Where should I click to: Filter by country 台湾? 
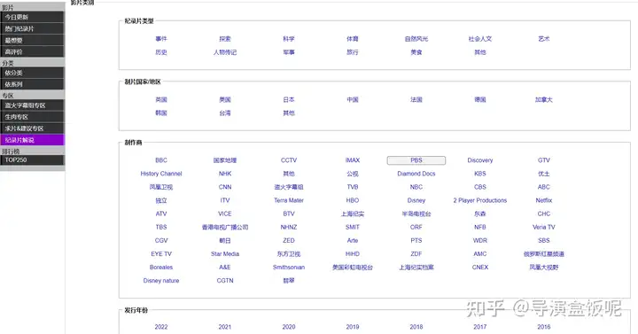click(225, 113)
